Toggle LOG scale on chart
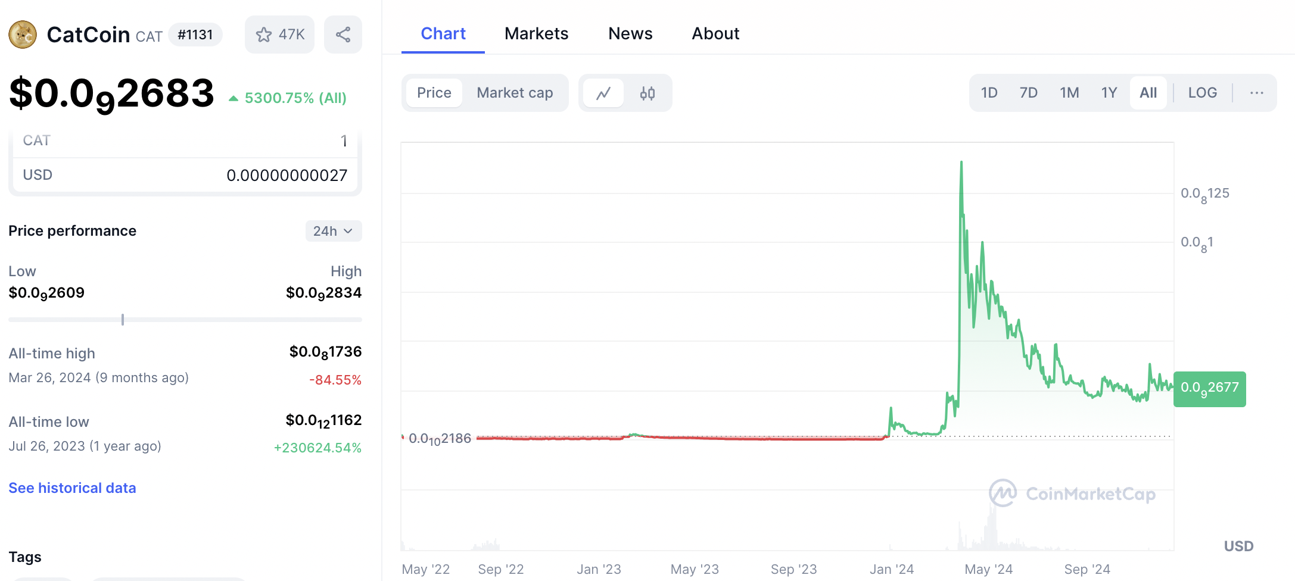The image size is (1295, 581). point(1202,93)
